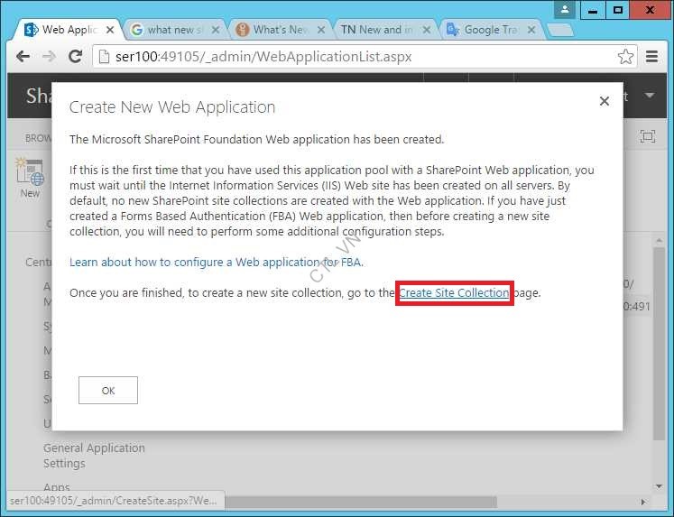Click the new tab button

click(560, 30)
